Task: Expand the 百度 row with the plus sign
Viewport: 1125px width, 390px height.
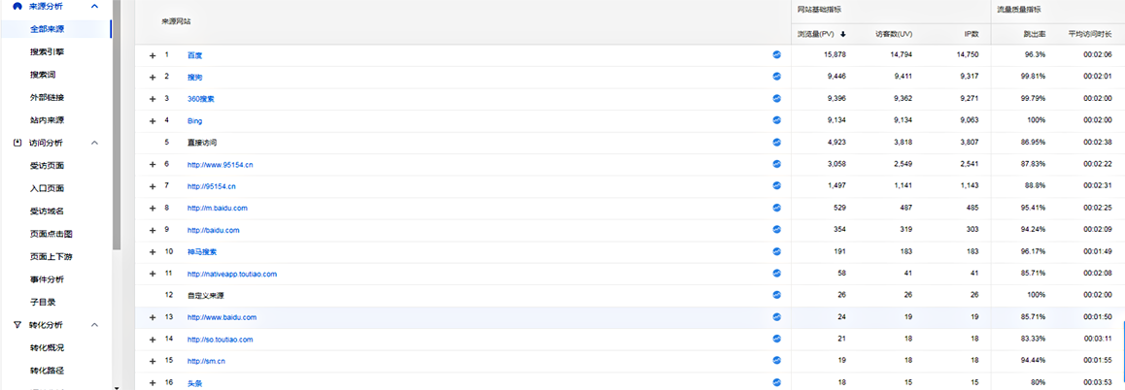Action: tap(153, 55)
